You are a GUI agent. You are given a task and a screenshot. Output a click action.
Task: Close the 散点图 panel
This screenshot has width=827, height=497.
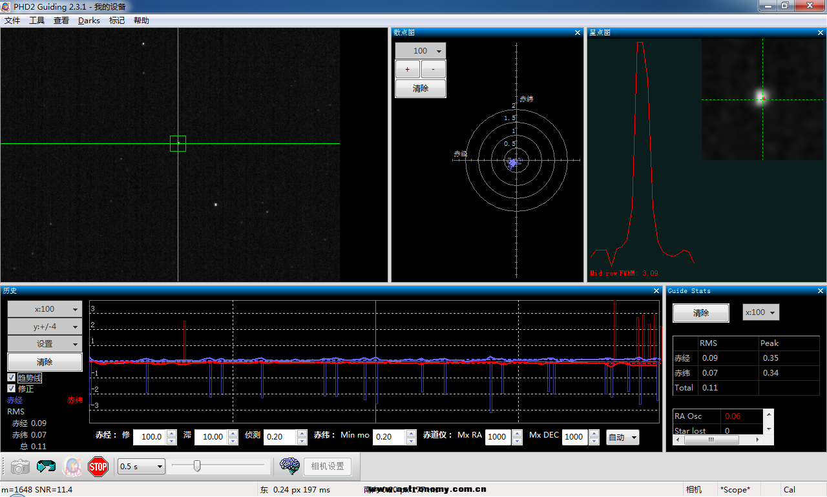(x=578, y=32)
